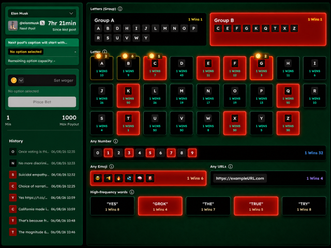Click number 0 in Any Number row
This screenshot has width=331, height=248.
[98, 153]
